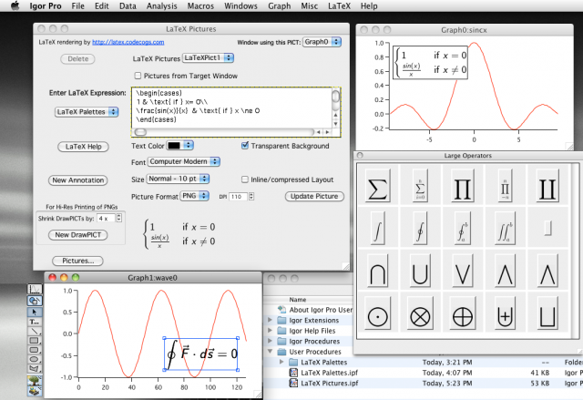Expand the LaTeX Palettes subfolder

[281, 362]
